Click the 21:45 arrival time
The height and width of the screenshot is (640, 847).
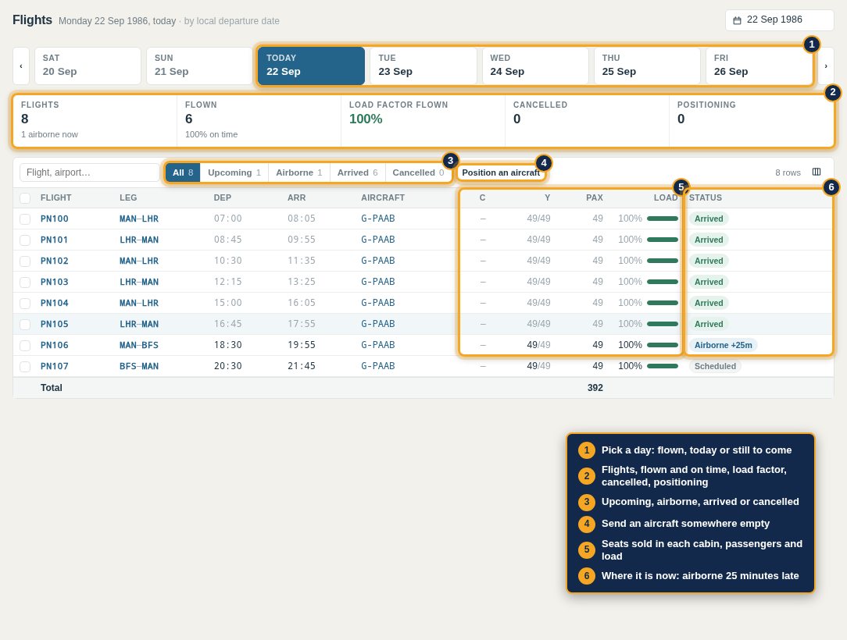[x=302, y=366]
